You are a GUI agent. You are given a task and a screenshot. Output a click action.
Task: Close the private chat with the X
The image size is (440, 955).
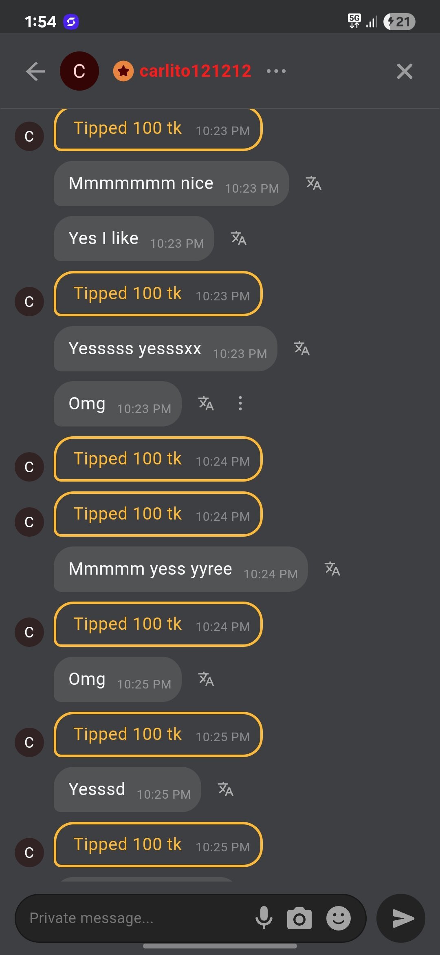click(405, 71)
